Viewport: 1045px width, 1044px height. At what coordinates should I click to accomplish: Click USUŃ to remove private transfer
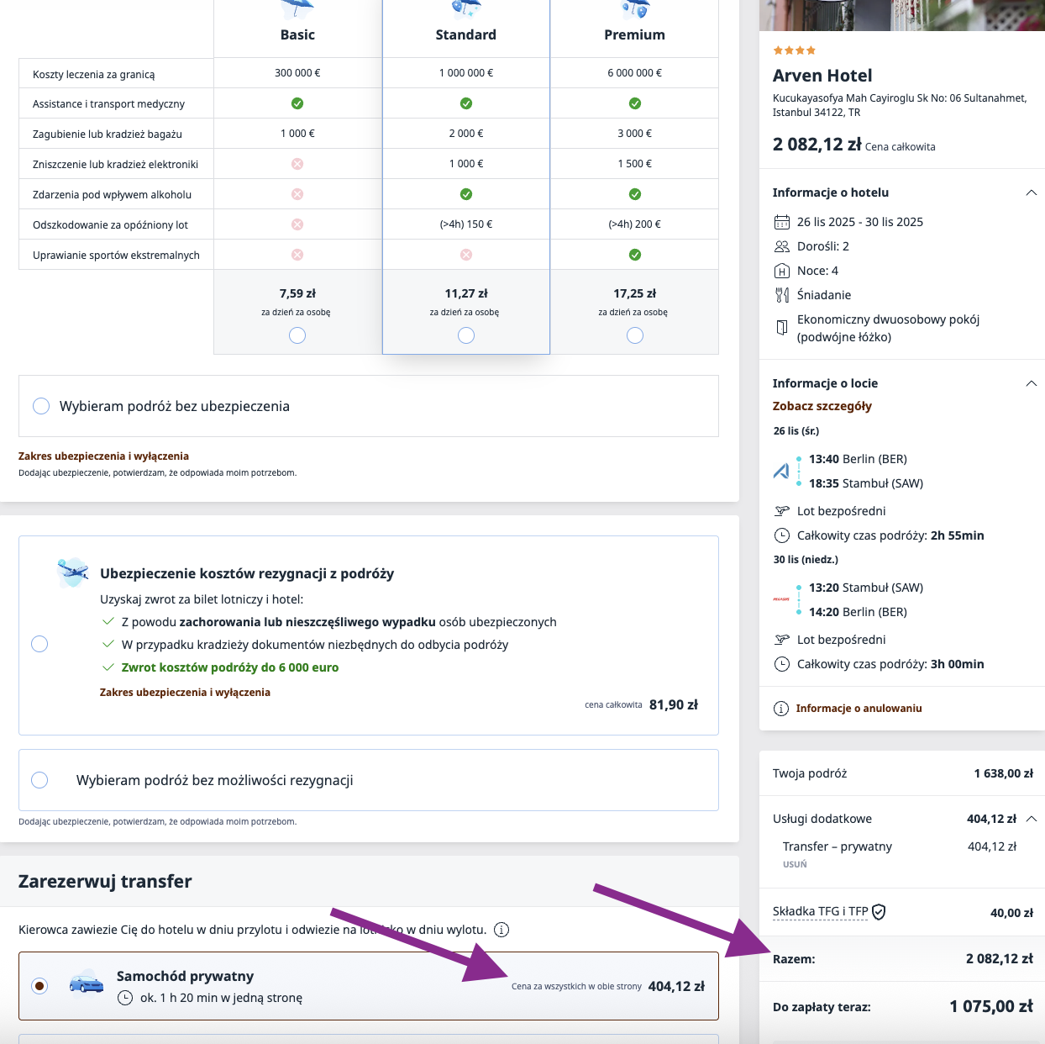(x=795, y=864)
